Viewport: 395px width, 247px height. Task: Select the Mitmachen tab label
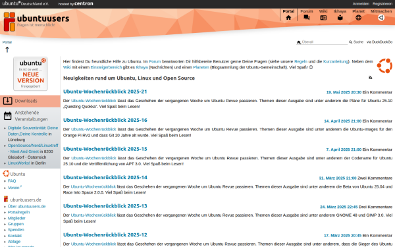[x=381, y=11]
